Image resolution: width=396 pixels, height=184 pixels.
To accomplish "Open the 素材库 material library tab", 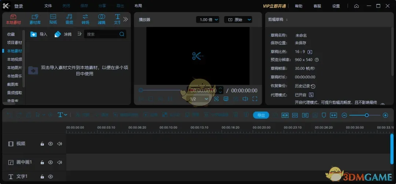I will click(x=35, y=19).
